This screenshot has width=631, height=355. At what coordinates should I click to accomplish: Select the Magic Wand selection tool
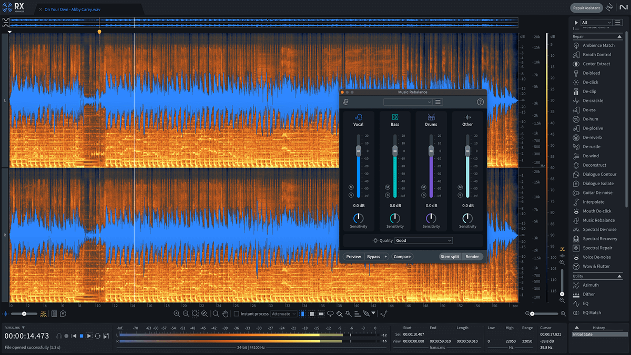349,313
